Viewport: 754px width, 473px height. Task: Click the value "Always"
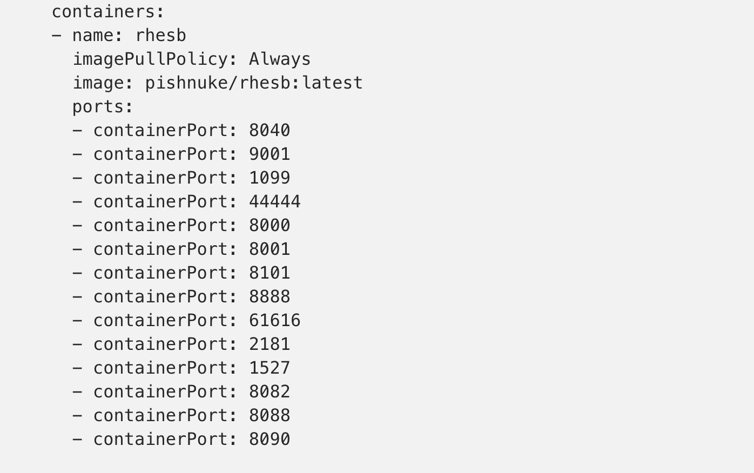click(279, 59)
